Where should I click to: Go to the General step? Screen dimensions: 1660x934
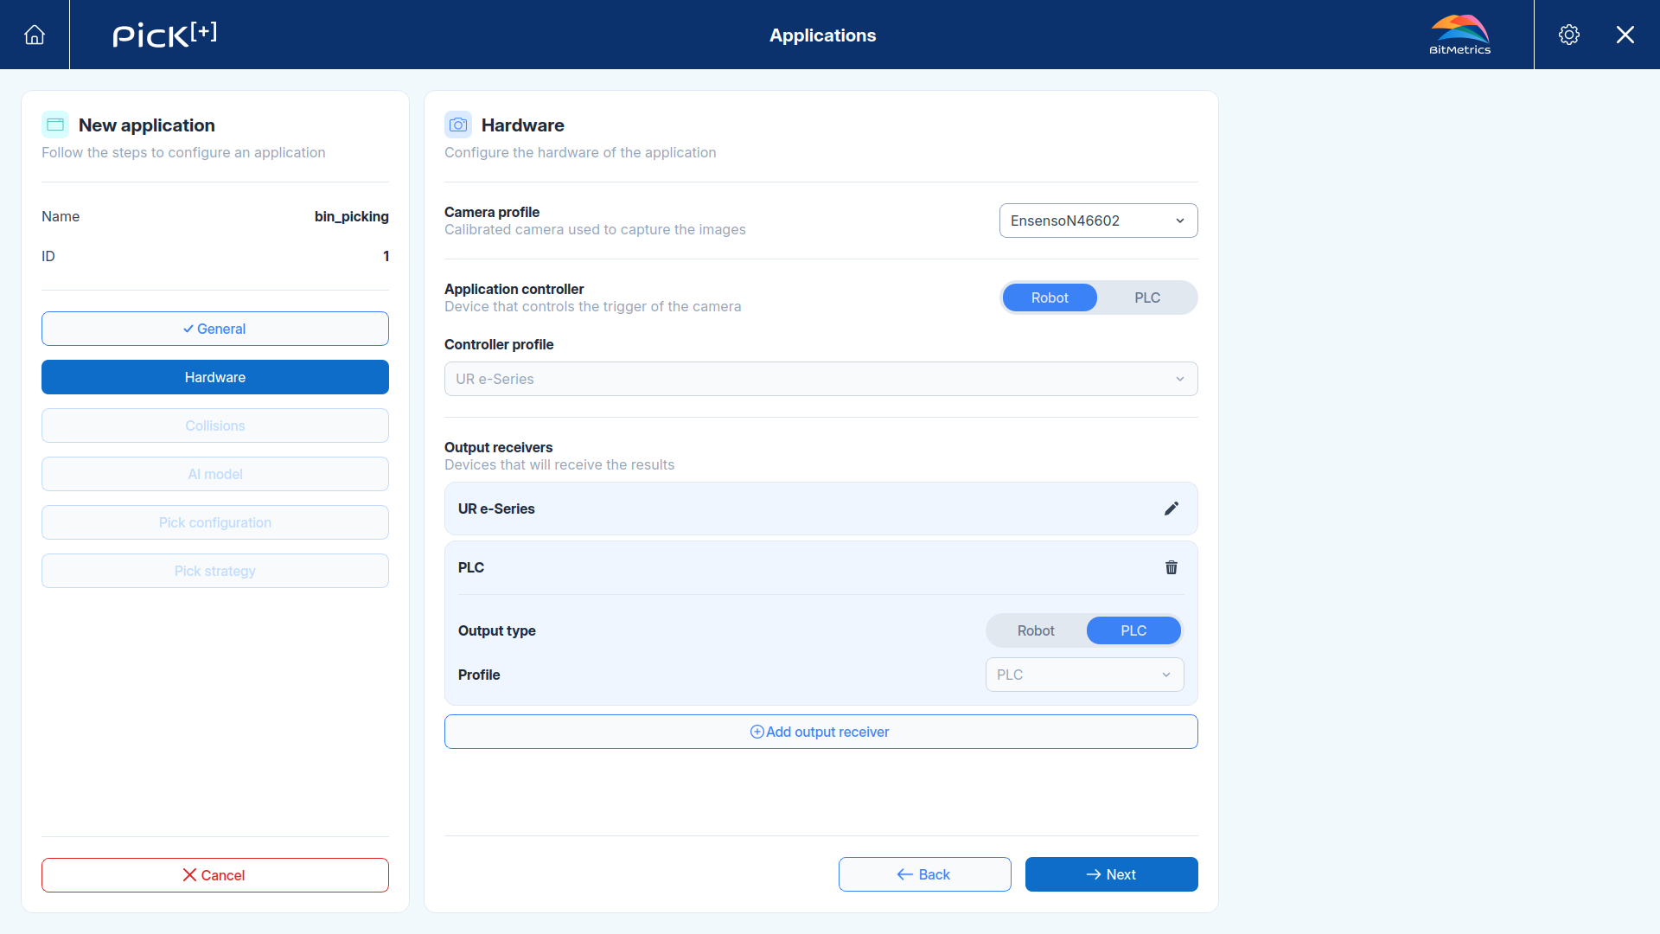(215, 329)
